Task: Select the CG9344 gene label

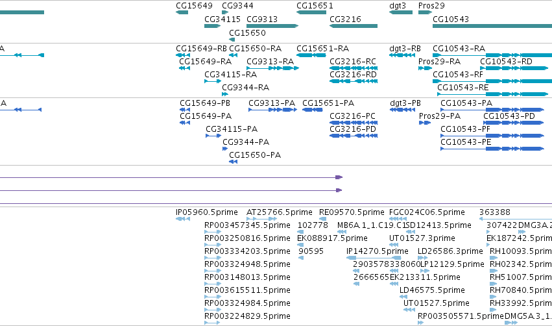Action: coord(237,6)
